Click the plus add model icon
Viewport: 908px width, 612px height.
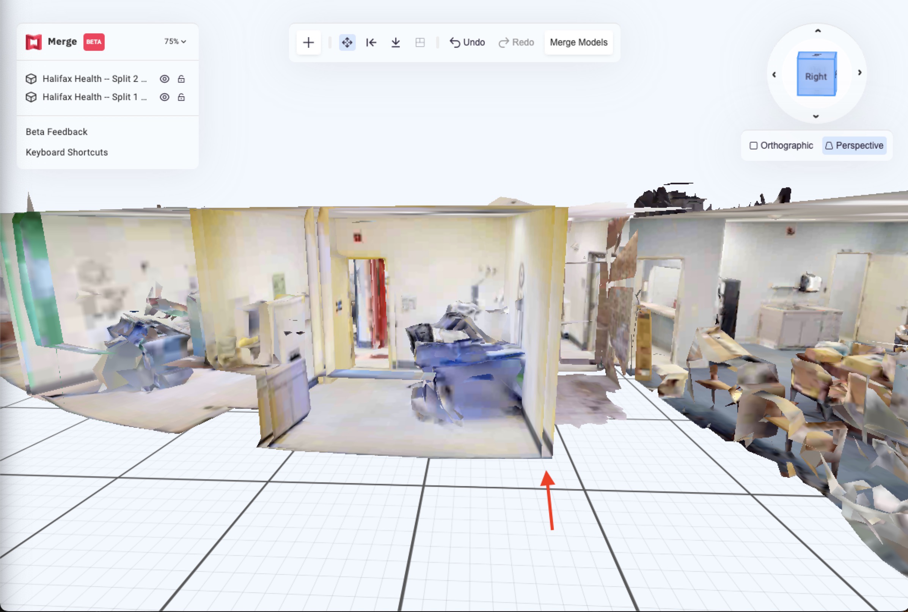(308, 42)
